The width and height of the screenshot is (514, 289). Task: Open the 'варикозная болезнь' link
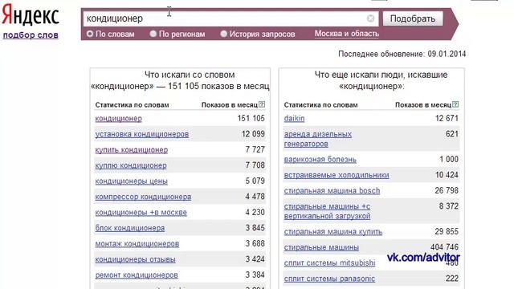[x=320, y=160]
